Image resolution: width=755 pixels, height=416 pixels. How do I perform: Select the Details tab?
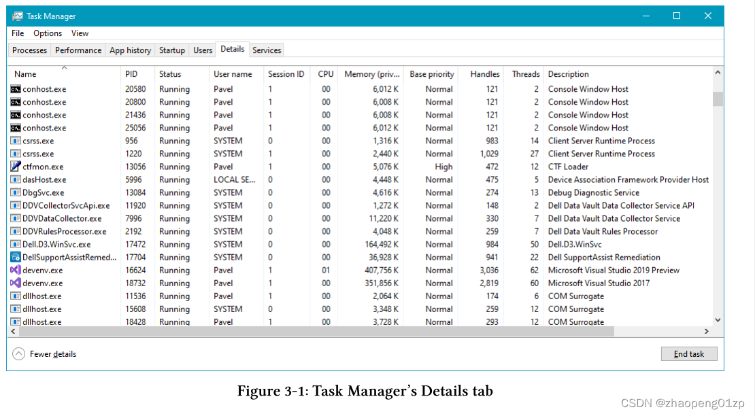tap(232, 49)
